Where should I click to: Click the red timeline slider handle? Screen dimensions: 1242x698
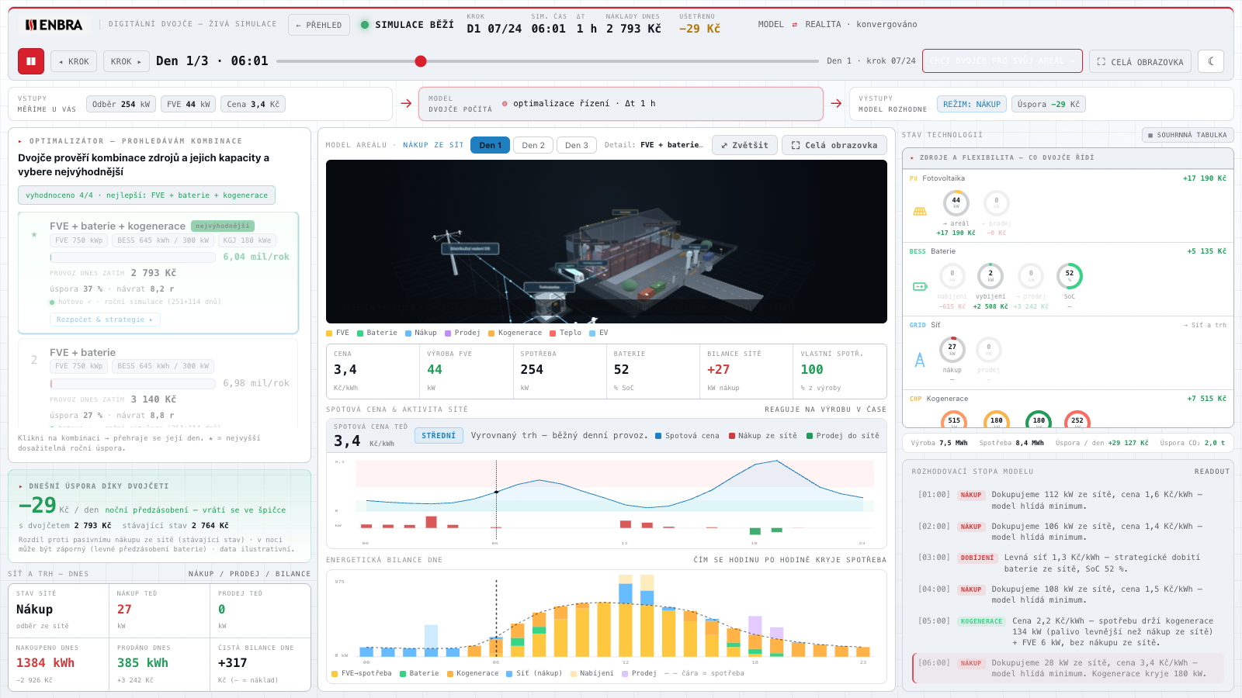click(421, 61)
